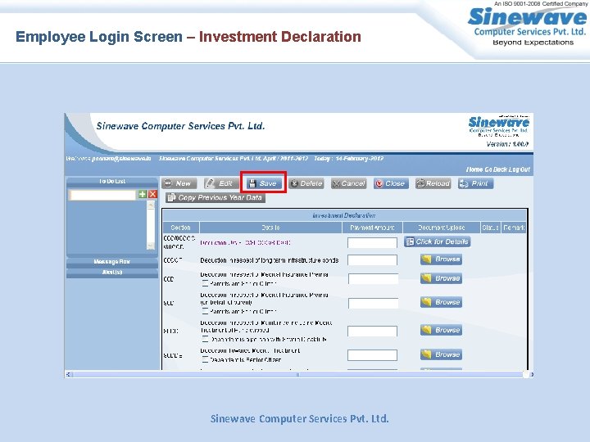590x442 pixels.
Task: Click the horizontal scrollbar right arrow
Action: click(x=531, y=374)
